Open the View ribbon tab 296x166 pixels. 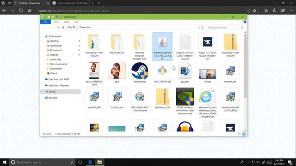[x=77, y=22]
